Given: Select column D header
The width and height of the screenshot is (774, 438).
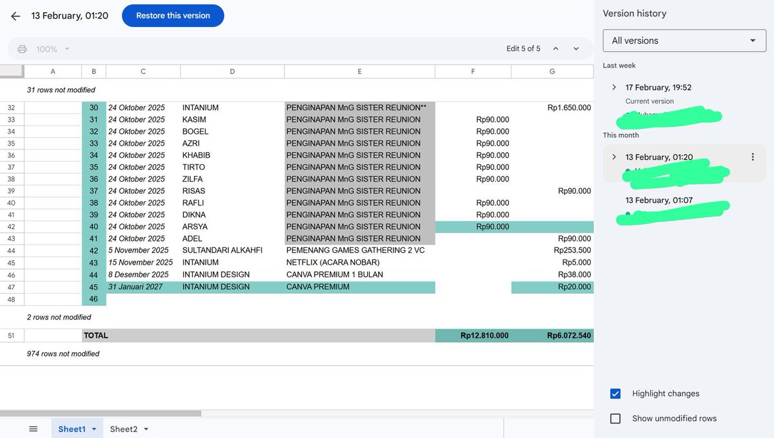Looking at the screenshot, I should 232,71.
